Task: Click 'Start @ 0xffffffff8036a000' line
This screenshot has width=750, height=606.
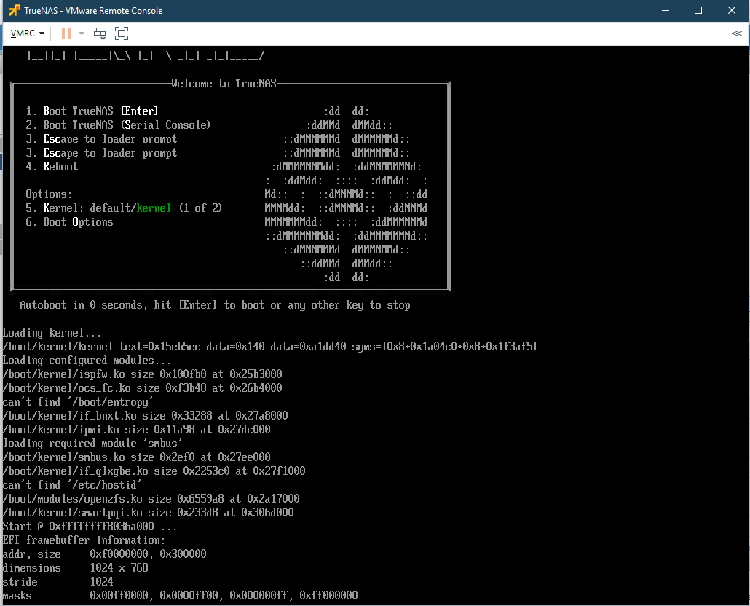Action: [x=90, y=527]
